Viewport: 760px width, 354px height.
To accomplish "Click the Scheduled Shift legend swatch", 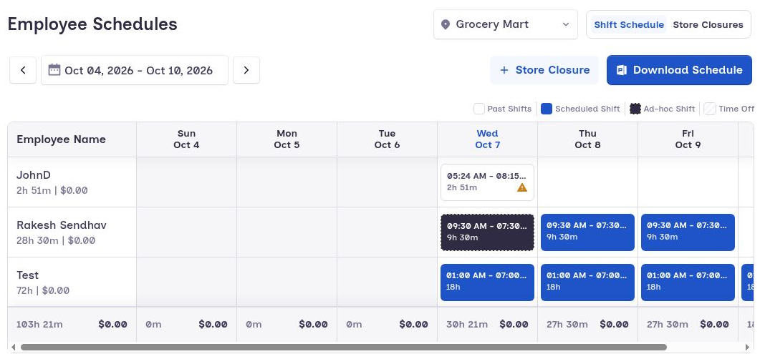I will click(547, 109).
